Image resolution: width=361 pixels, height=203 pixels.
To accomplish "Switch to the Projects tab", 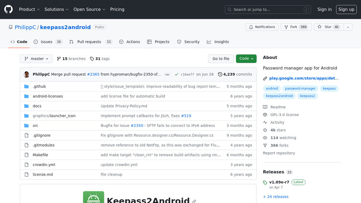I will click(159, 42).
